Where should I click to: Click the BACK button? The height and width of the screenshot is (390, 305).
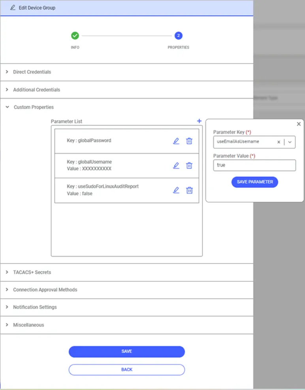[126, 369]
